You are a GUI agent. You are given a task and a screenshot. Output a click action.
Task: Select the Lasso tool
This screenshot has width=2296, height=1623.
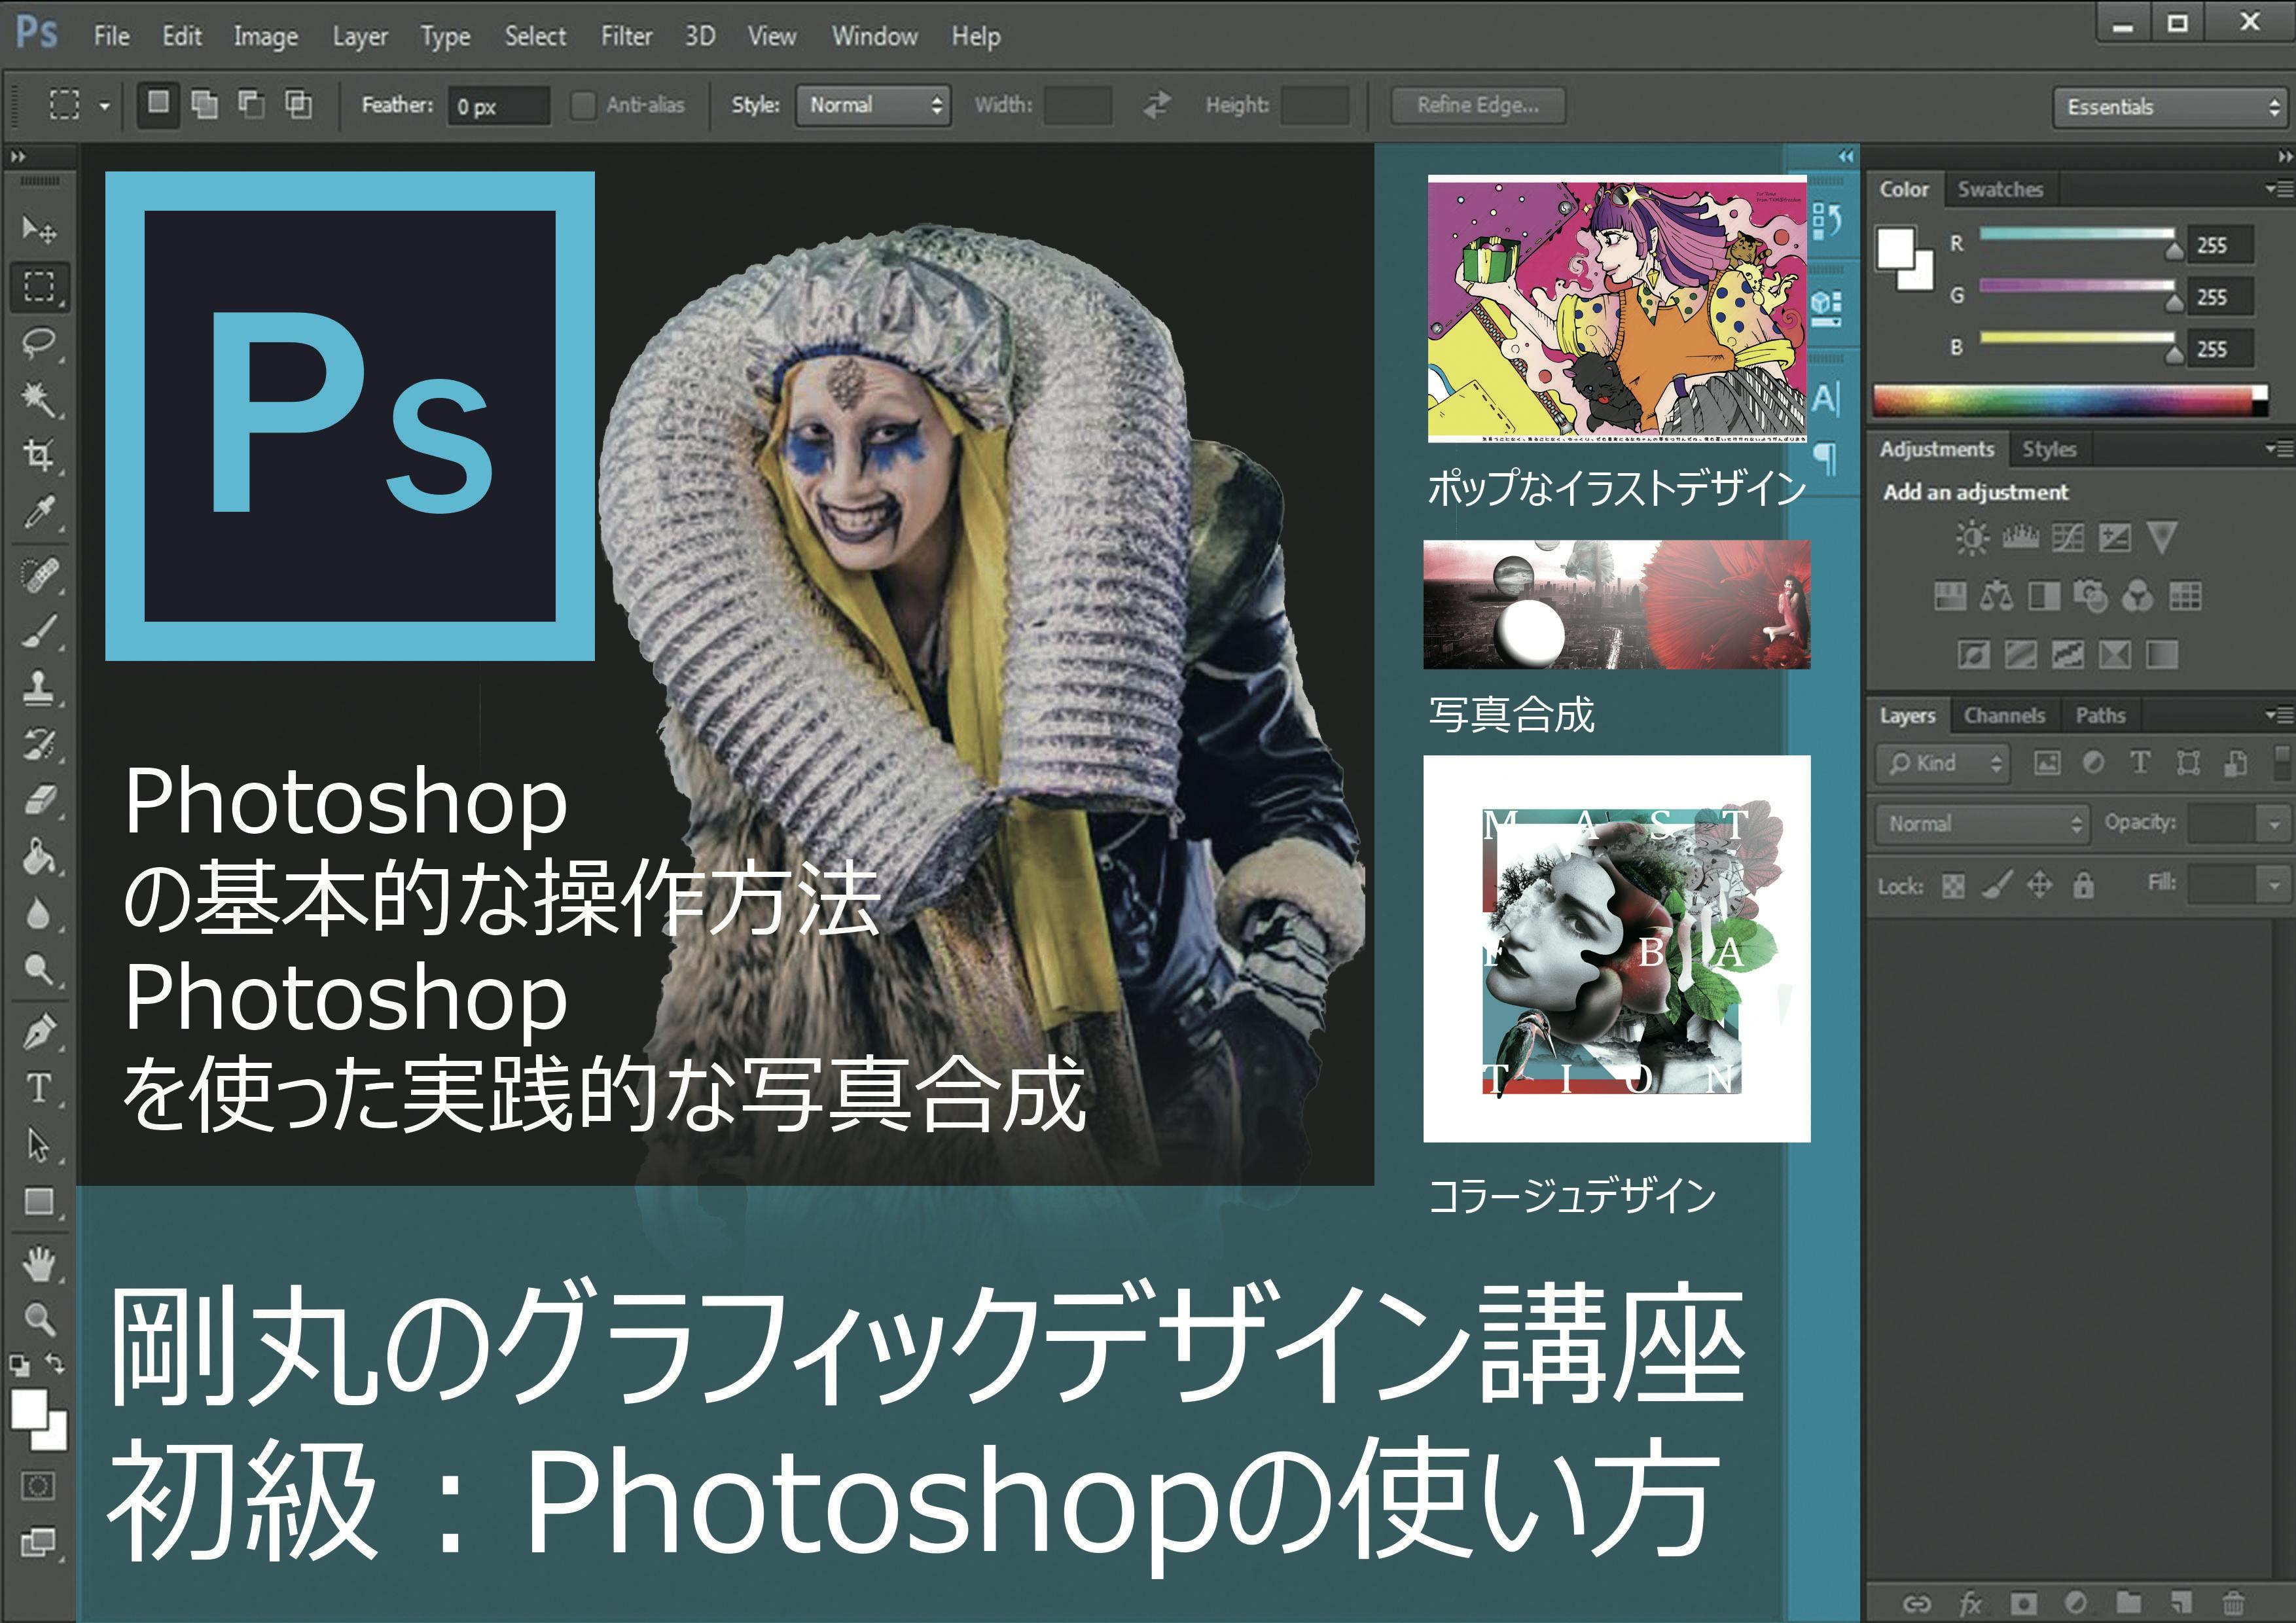tap(39, 343)
